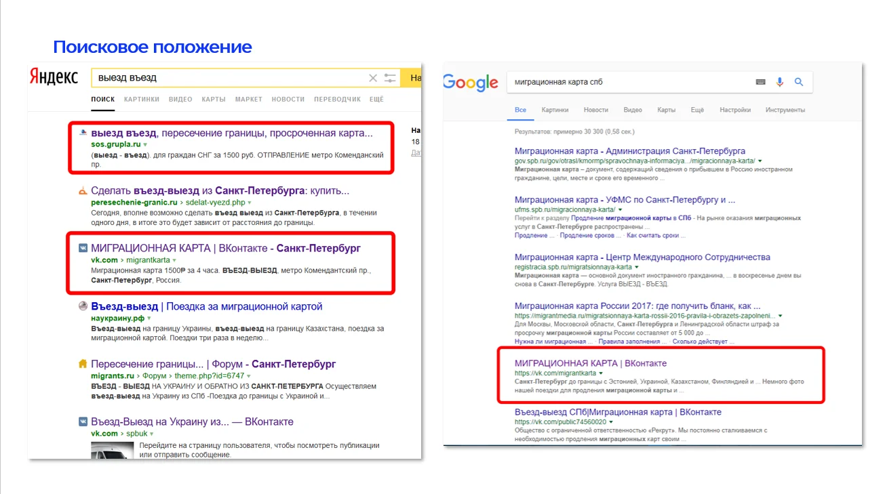Click VK favicon of vk.com migrantkarta result
Viewport: 885px width, 494px height.
click(83, 248)
